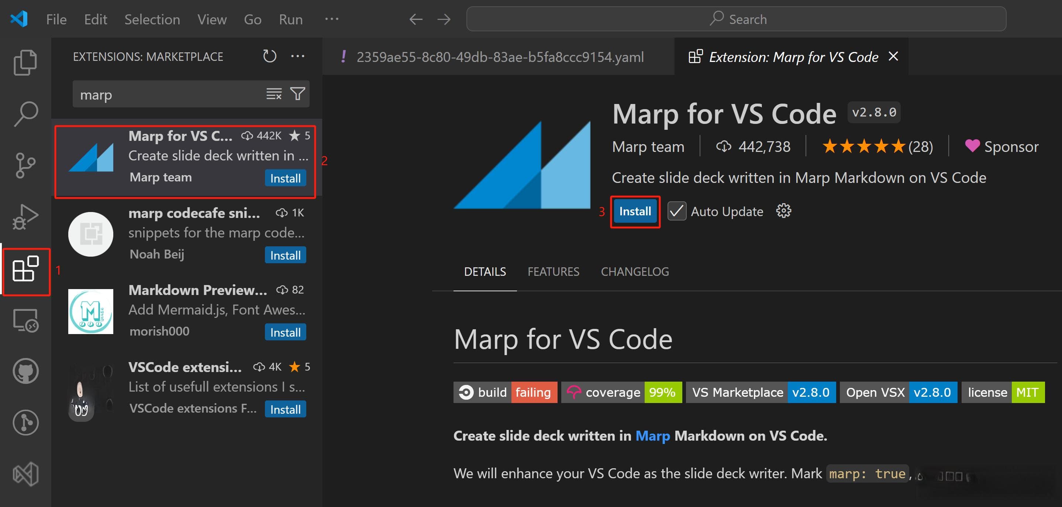Click the Marp team publisher link
This screenshot has height=507, width=1062.
pyautogui.click(x=648, y=146)
